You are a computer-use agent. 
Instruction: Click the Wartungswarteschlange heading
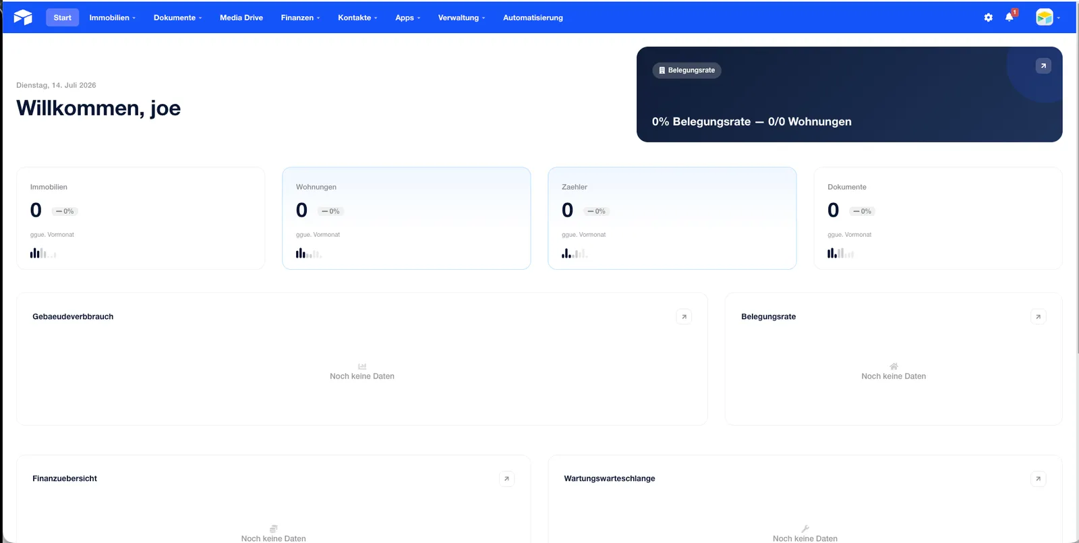tap(610, 478)
